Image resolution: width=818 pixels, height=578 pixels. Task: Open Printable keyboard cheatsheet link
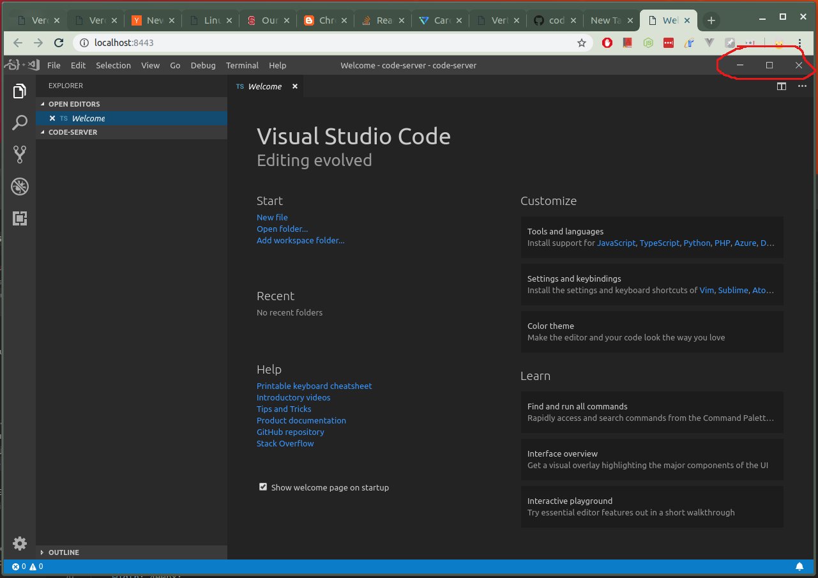point(314,386)
